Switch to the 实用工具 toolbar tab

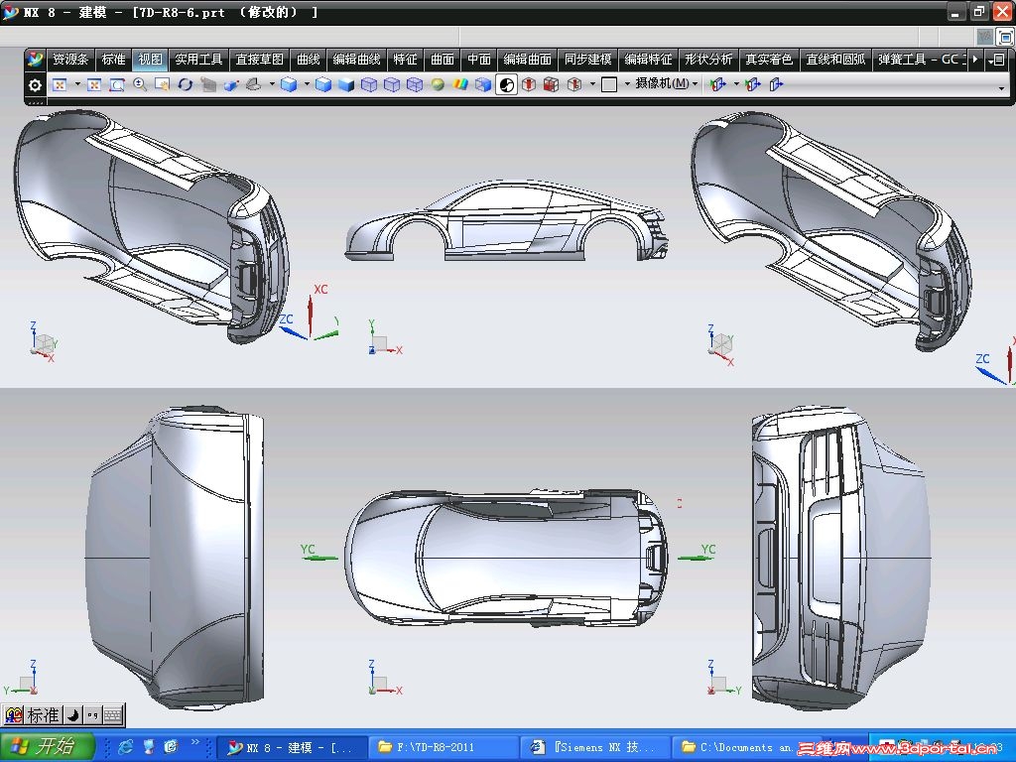(198, 60)
